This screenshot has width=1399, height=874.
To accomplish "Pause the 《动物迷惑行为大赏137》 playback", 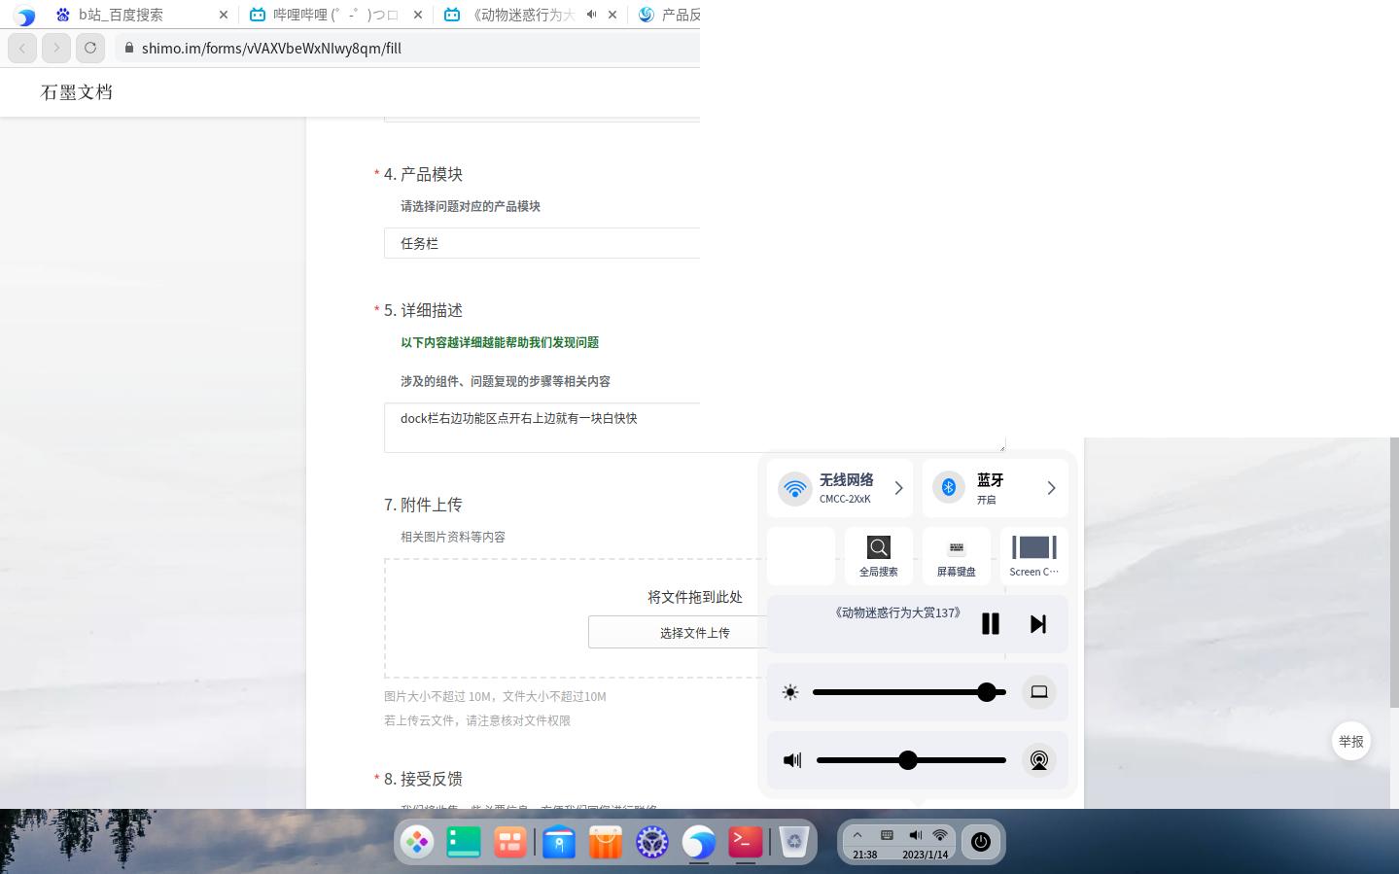I will point(990,623).
